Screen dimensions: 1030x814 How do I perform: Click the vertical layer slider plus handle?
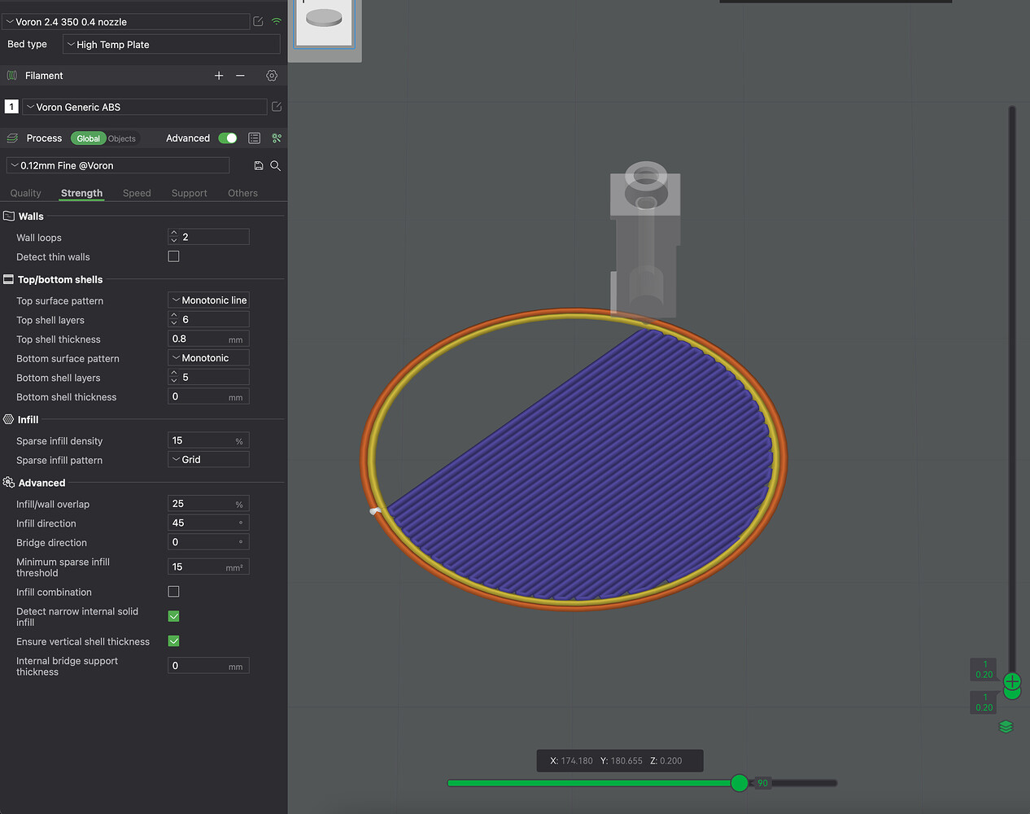1012,681
